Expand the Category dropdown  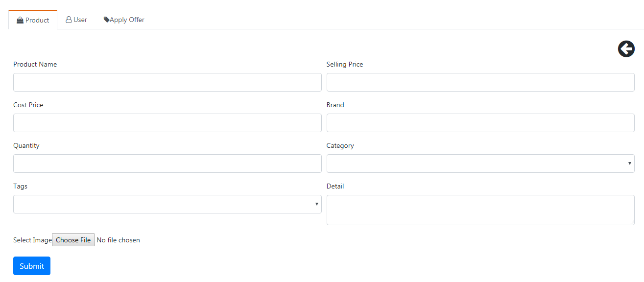pos(480,164)
